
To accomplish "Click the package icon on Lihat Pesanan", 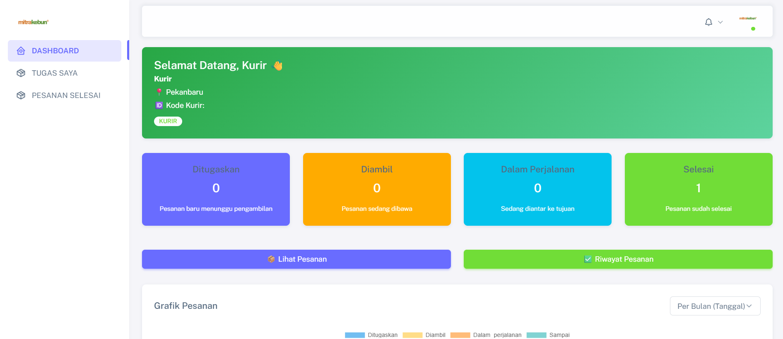I will (x=271, y=259).
